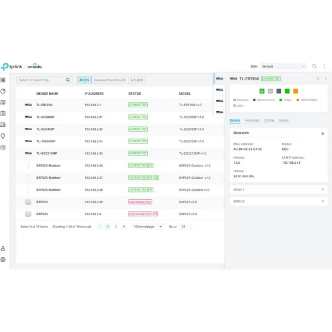Screen dimensions: 332x332
Task: Click IP address 192.168.2.44
Action: pyautogui.click(x=94, y=141)
